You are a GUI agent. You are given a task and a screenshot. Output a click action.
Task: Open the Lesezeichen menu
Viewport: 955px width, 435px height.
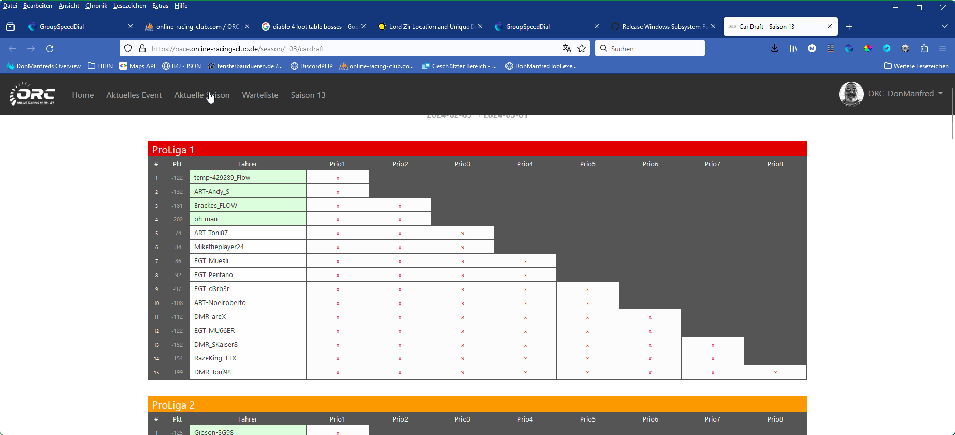(x=129, y=6)
